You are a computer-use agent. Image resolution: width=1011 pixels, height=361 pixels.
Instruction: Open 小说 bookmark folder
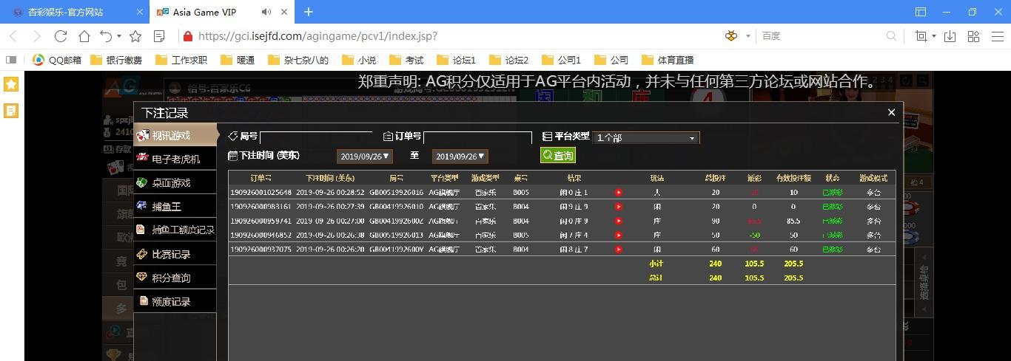(359, 60)
